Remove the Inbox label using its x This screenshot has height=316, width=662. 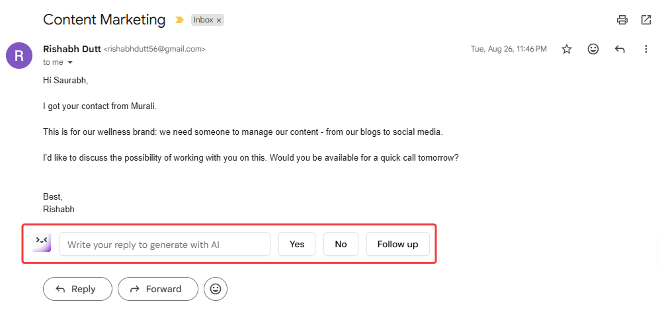coord(219,20)
